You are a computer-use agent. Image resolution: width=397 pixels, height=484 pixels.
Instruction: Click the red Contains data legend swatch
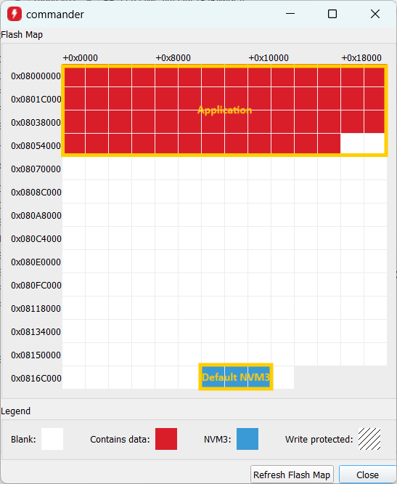(165, 439)
